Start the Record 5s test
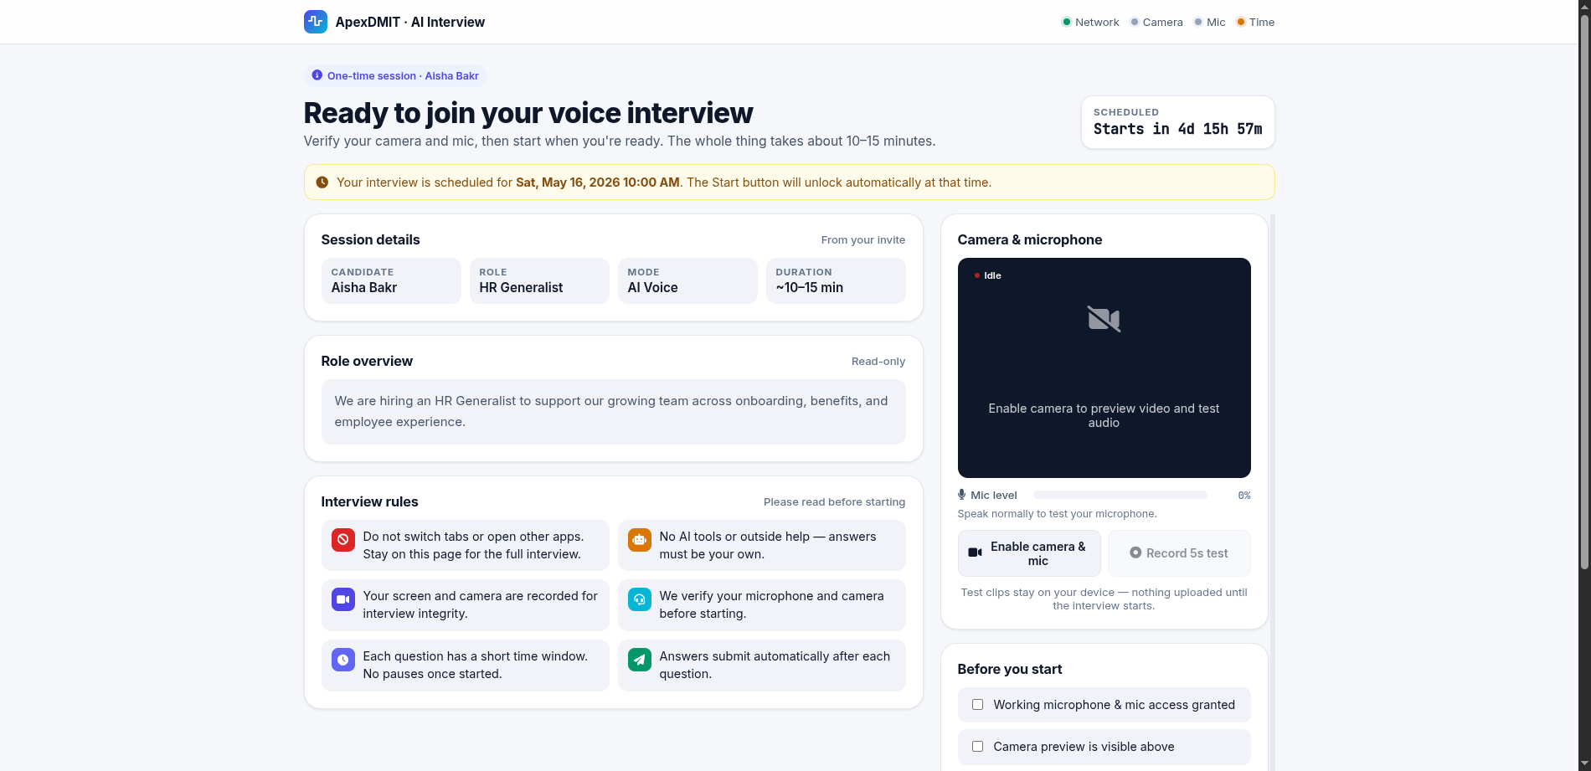 coord(1179,553)
